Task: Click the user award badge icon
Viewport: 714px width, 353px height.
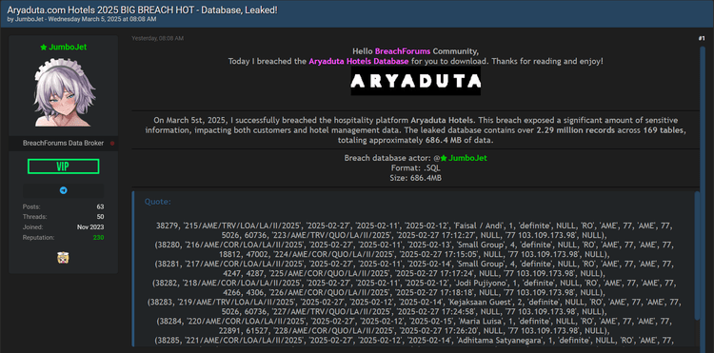Action: click(x=63, y=258)
